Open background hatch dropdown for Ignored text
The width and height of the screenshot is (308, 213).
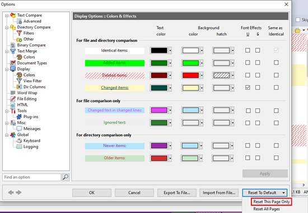[232, 123]
